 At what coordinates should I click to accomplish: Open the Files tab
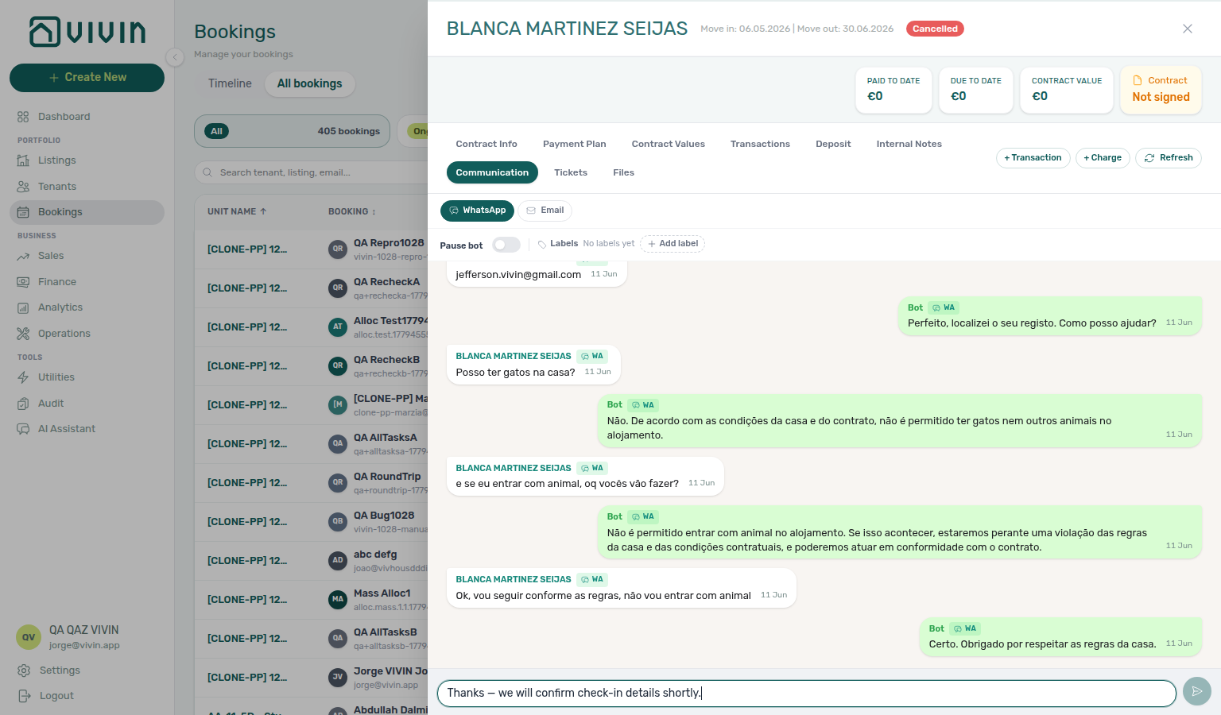pos(624,172)
